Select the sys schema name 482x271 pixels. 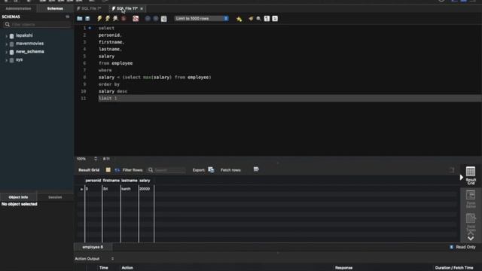[19, 59]
